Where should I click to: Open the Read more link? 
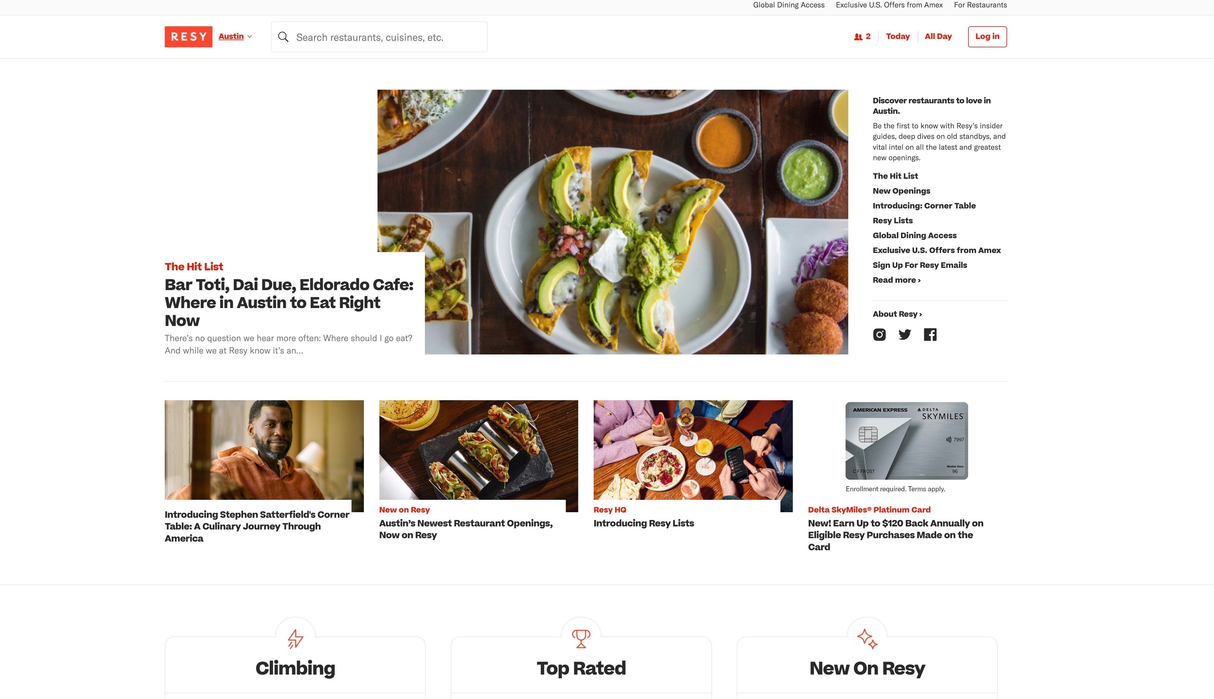(896, 280)
